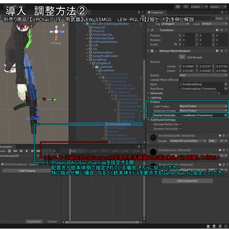Open the Root Bone object picker icon
229x229 pixels.
(226, 89)
